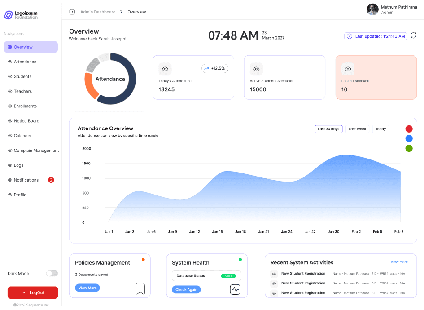
Task: Click the eye icon next to Students
Action: 10,77
